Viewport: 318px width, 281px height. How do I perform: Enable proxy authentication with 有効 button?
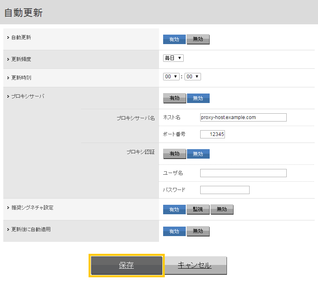point(174,154)
